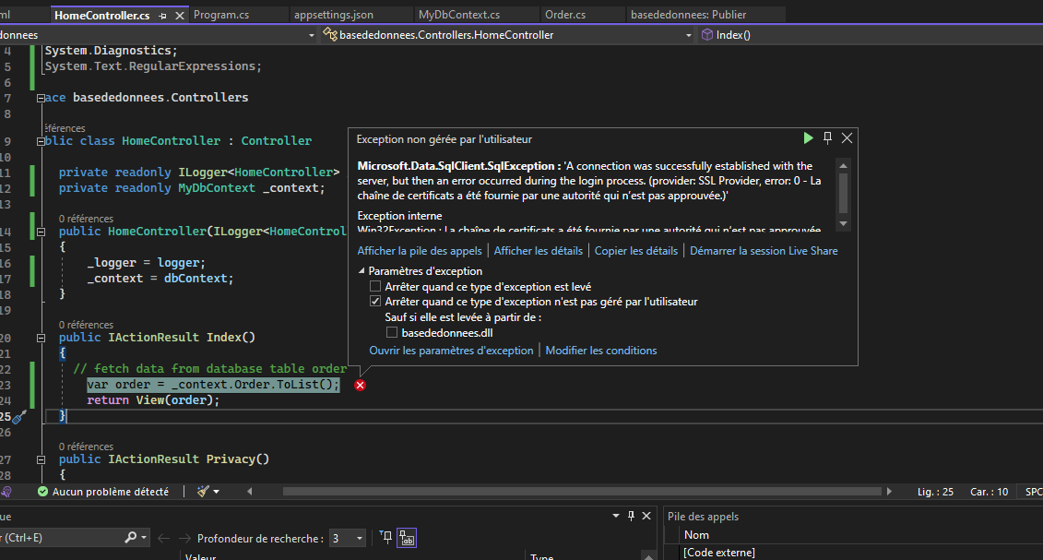Screen dimensions: 1043x560
Task: Collapse the Index() method block
Action: click(41, 338)
